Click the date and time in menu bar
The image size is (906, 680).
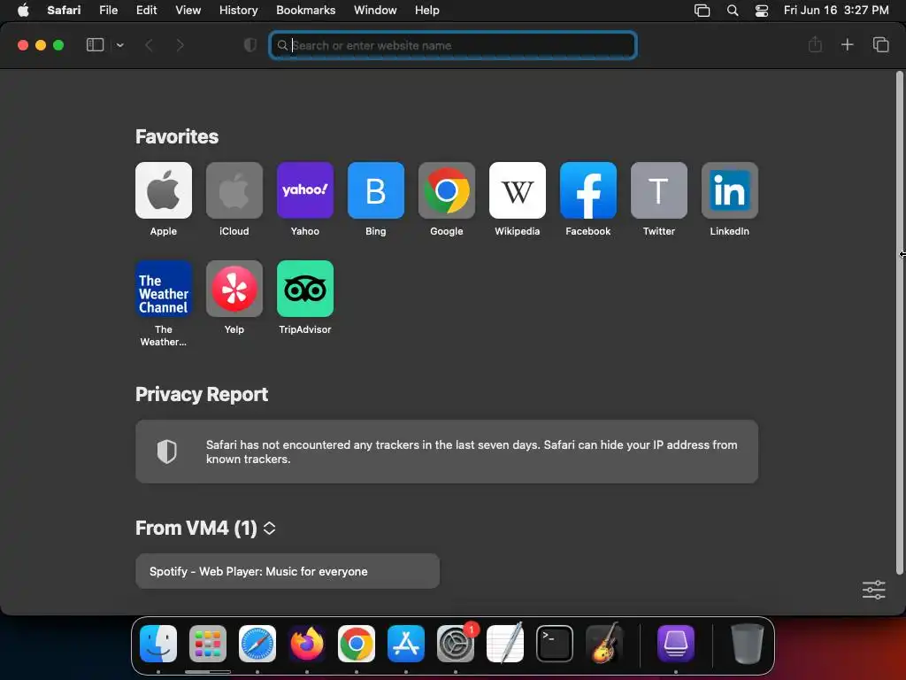[x=836, y=10]
